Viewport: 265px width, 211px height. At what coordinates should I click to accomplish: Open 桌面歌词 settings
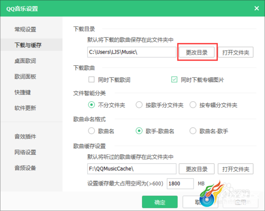pyautogui.click(x=25, y=61)
